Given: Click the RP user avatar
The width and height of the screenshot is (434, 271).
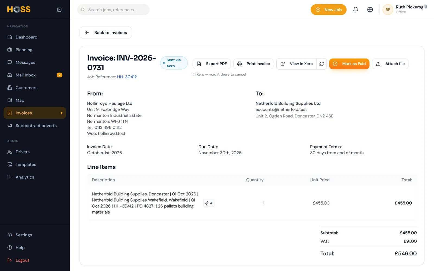Looking at the screenshot, I should [x=388, y=10].
